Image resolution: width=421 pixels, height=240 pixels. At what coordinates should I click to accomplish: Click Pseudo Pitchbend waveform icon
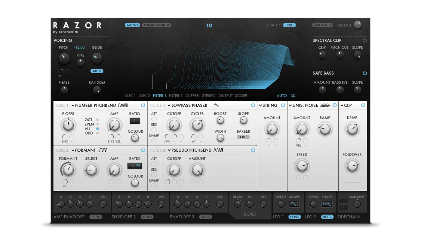click(x=218, y=150)
